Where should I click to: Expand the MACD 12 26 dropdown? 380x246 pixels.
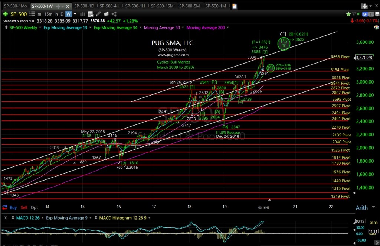click(x=42, y=218)
